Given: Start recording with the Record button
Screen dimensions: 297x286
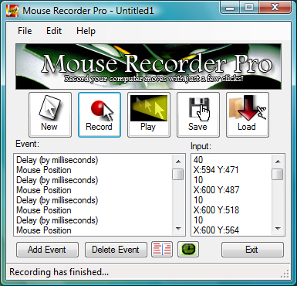Looking at the screenshot, I should pyautogui.click(x=100, y=115).
